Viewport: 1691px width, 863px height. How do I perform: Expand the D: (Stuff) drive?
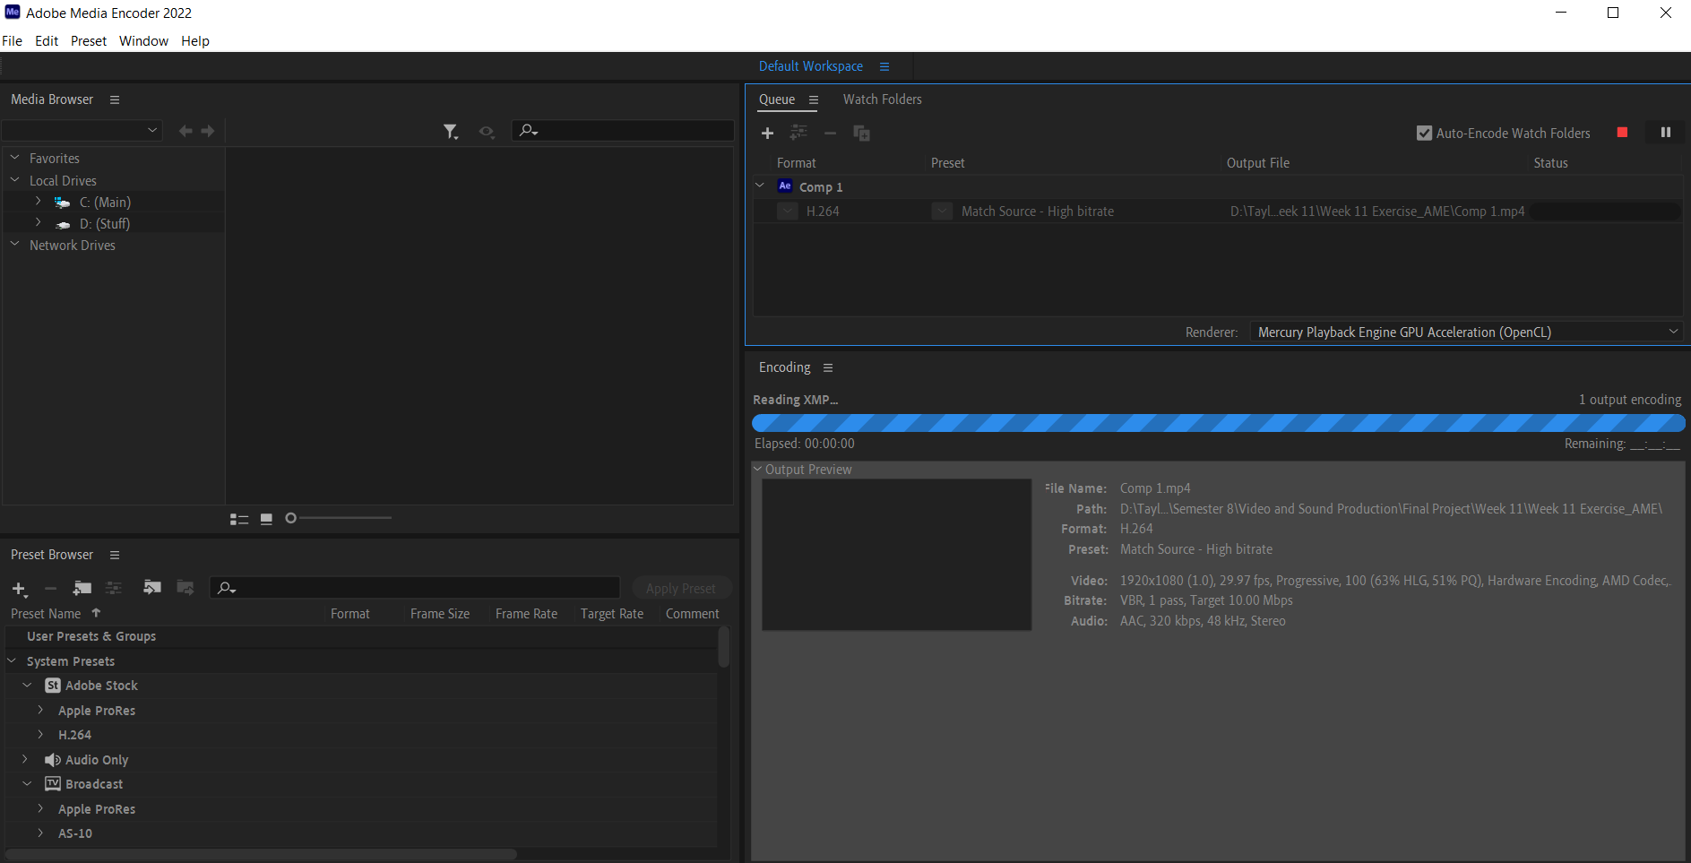[38, 222]
